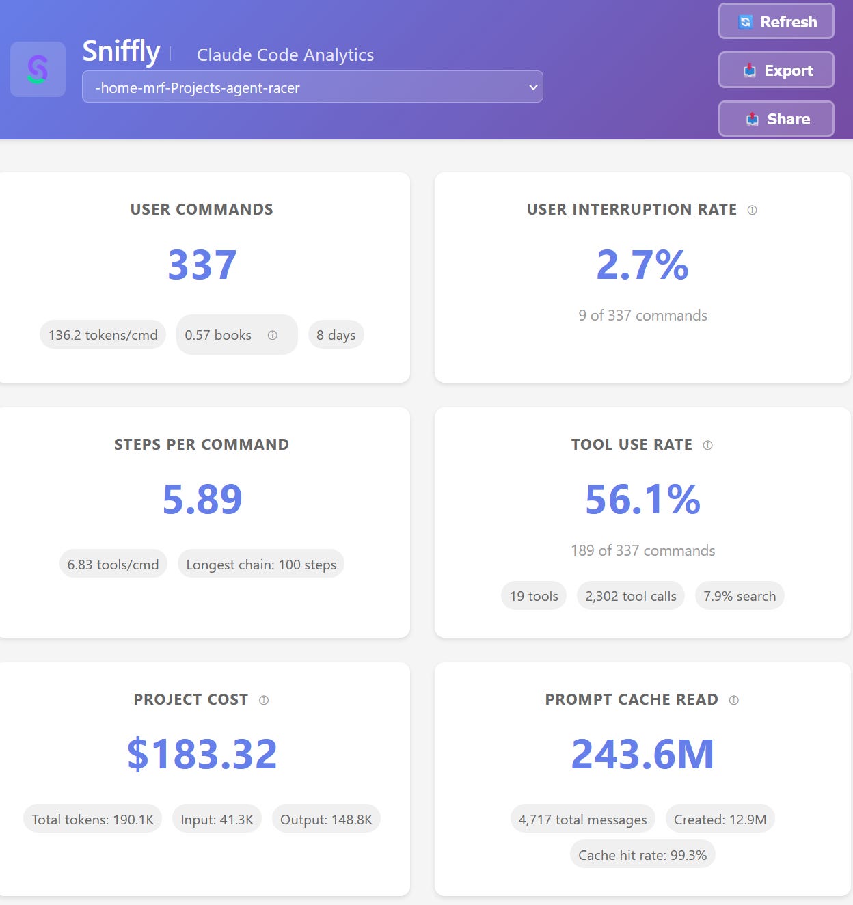Click the info icon next to Project Cost

pos(264,700)
